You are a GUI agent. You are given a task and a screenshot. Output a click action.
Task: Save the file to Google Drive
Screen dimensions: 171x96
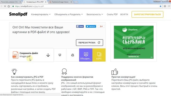73,55
